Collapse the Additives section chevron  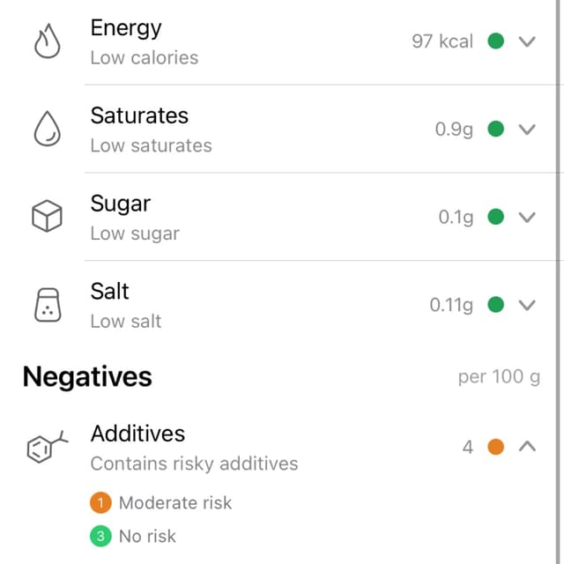[x=527, y=447]
